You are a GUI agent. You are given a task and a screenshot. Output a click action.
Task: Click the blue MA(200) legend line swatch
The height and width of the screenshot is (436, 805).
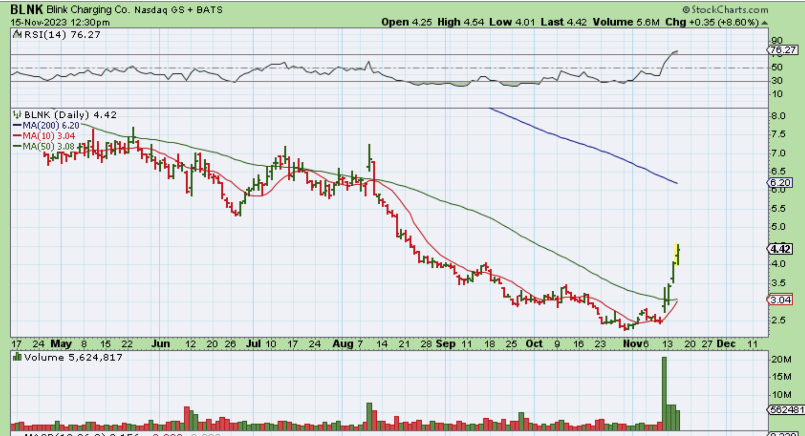[17, 126]
